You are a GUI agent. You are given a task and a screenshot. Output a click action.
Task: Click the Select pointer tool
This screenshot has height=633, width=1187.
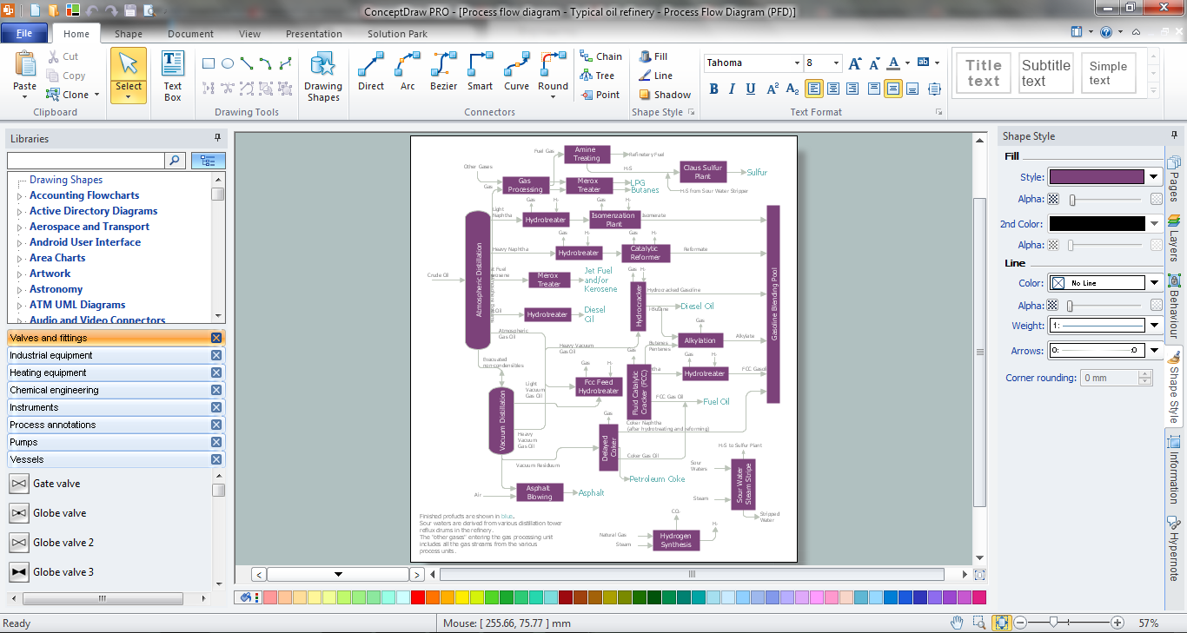click(129, 76)
